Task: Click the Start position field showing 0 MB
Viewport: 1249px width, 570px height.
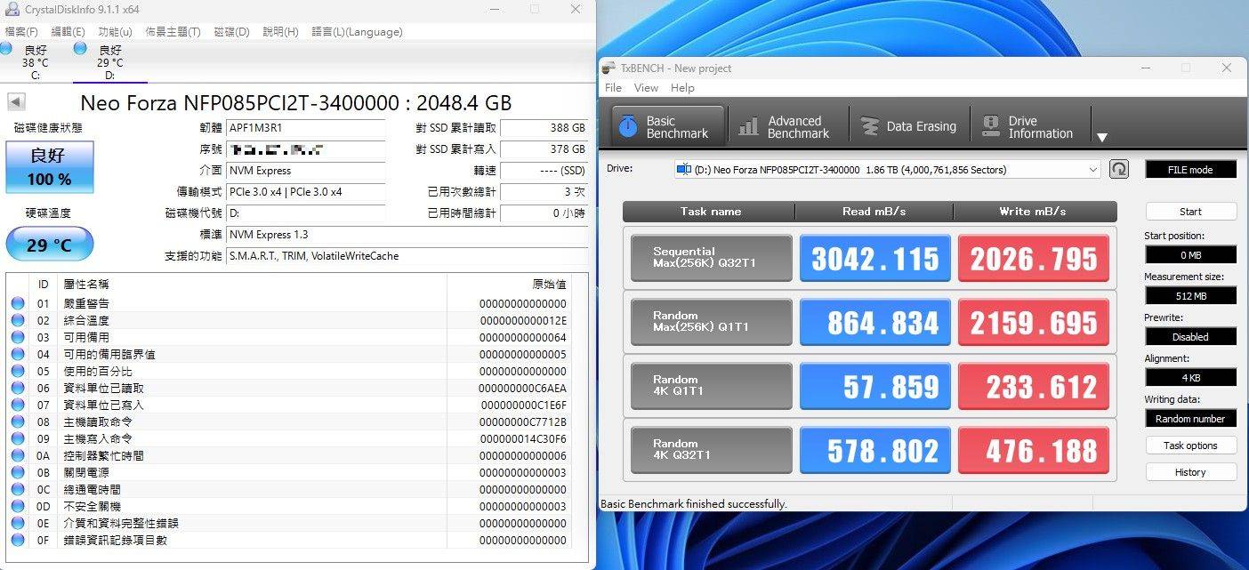Action: (1190, 253)
